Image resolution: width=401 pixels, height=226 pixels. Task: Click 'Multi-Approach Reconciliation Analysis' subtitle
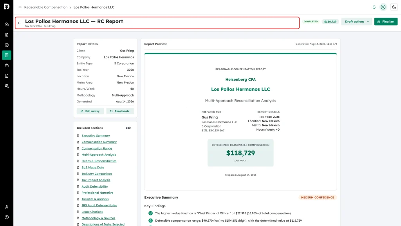[x=240, y=101]
